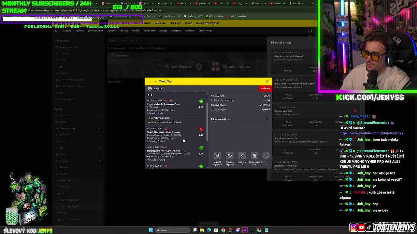Click the scroll-down arrow of bet list

pyautogui.click(x=207, y=167)
